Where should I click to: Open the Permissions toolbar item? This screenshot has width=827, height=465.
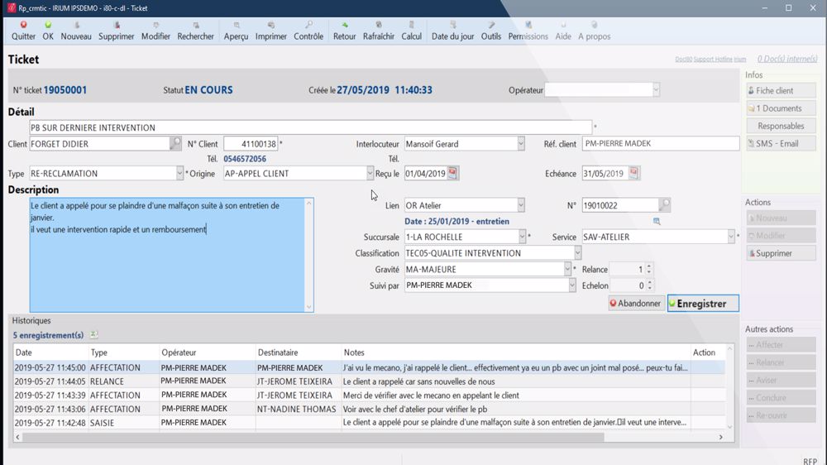click(528, 31)
